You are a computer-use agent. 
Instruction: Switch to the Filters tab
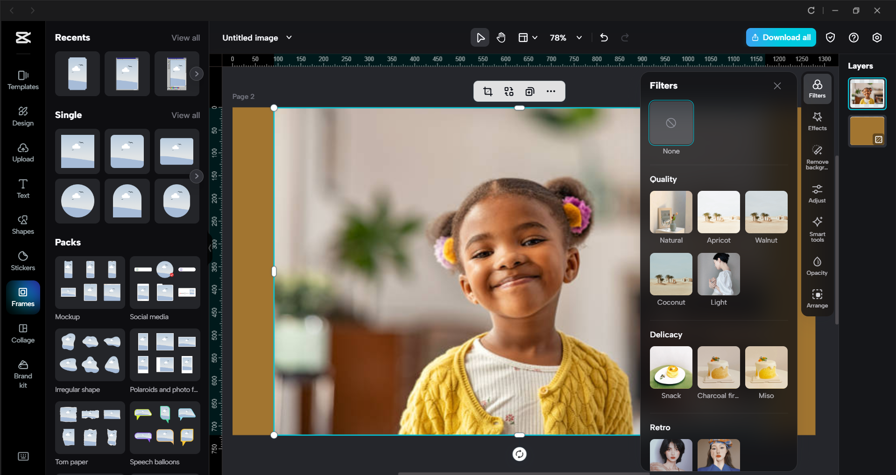(817, 89)
